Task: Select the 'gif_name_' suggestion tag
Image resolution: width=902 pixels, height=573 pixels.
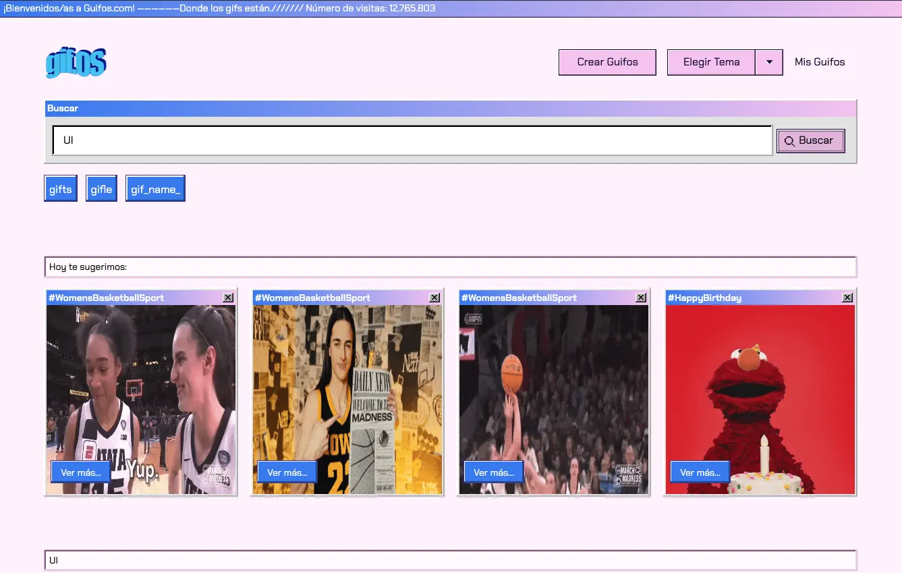Action: click(x=155, y=189)
